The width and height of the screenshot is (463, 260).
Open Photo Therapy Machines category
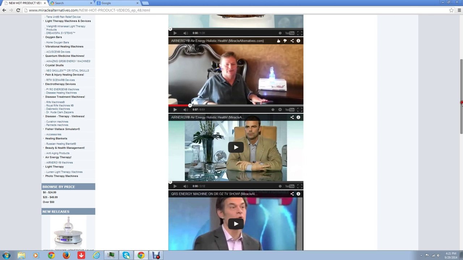61,176
